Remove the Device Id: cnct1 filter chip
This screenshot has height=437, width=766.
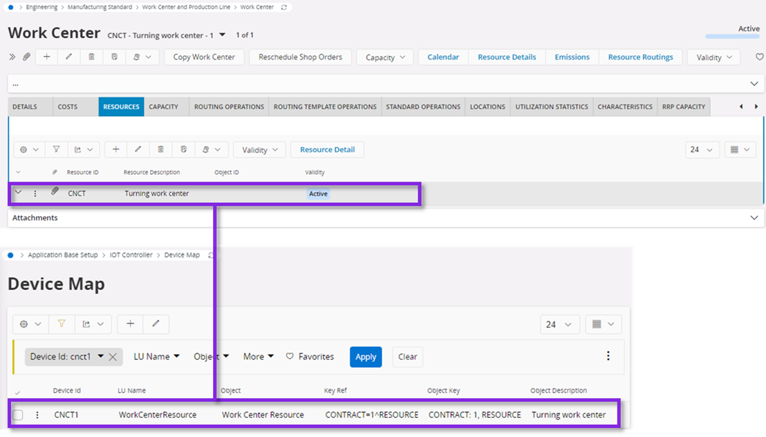tap(113, 357)
